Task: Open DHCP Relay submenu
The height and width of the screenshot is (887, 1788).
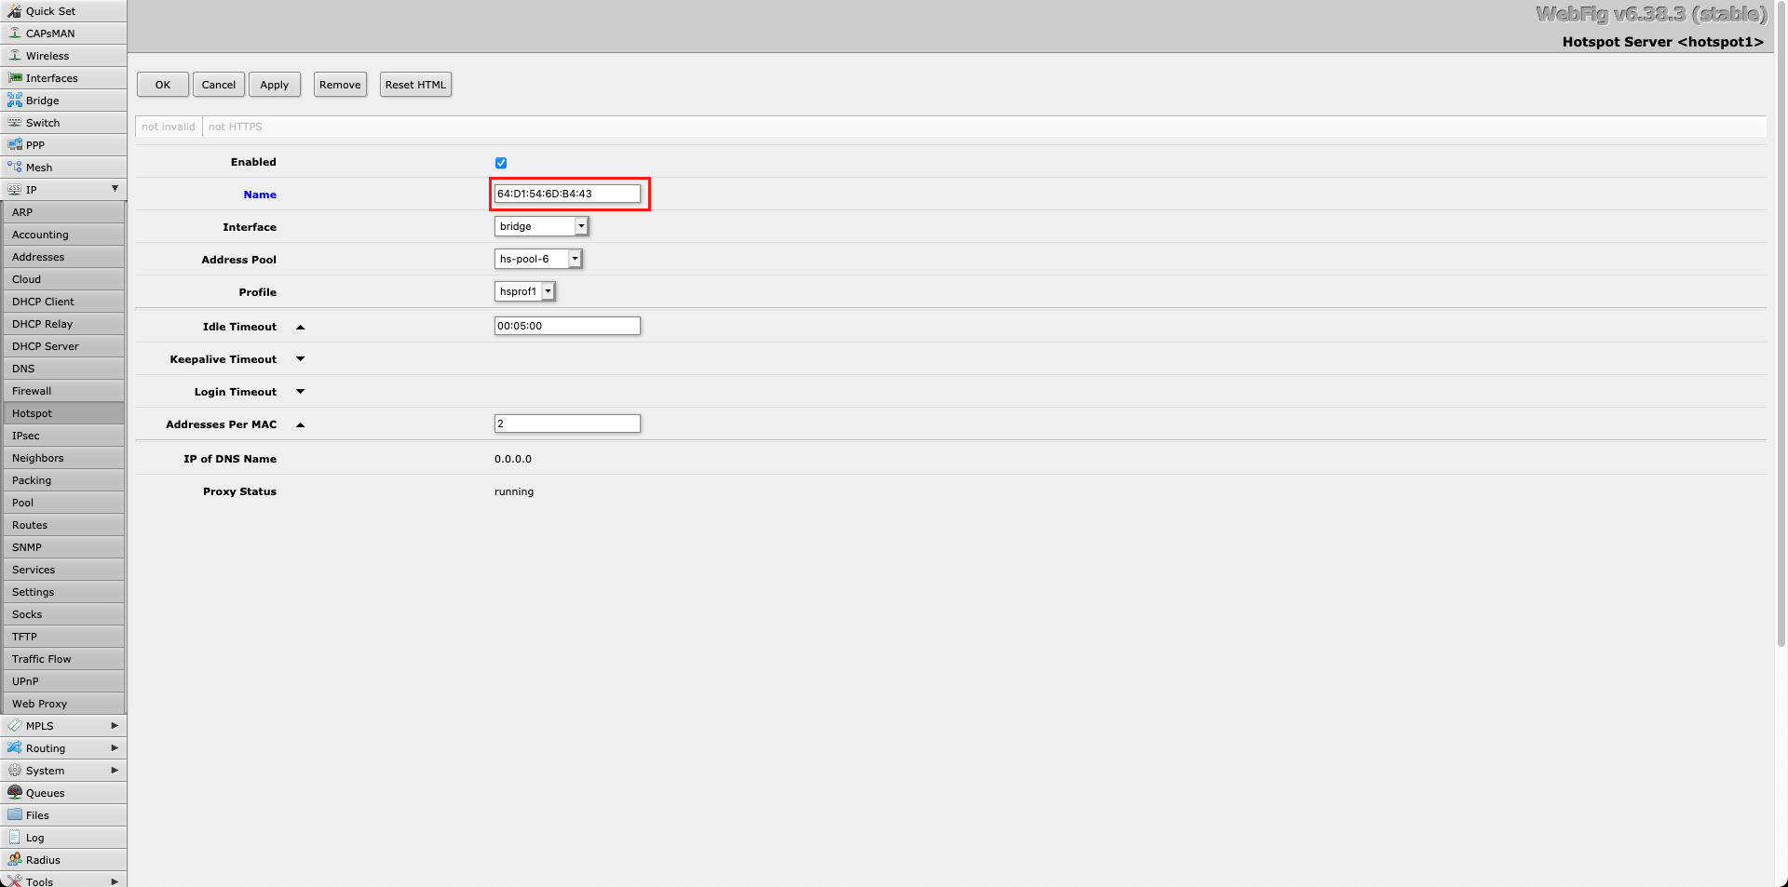Action: [x=64, y=324]
